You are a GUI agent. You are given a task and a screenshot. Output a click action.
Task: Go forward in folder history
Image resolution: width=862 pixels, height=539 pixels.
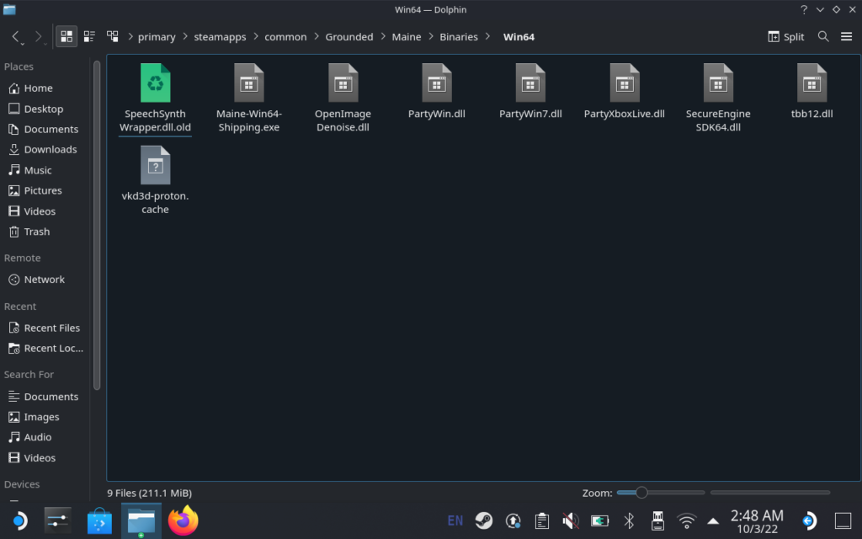(39, 37)
